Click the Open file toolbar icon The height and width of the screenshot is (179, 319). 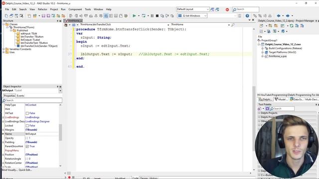coord(34,15)
